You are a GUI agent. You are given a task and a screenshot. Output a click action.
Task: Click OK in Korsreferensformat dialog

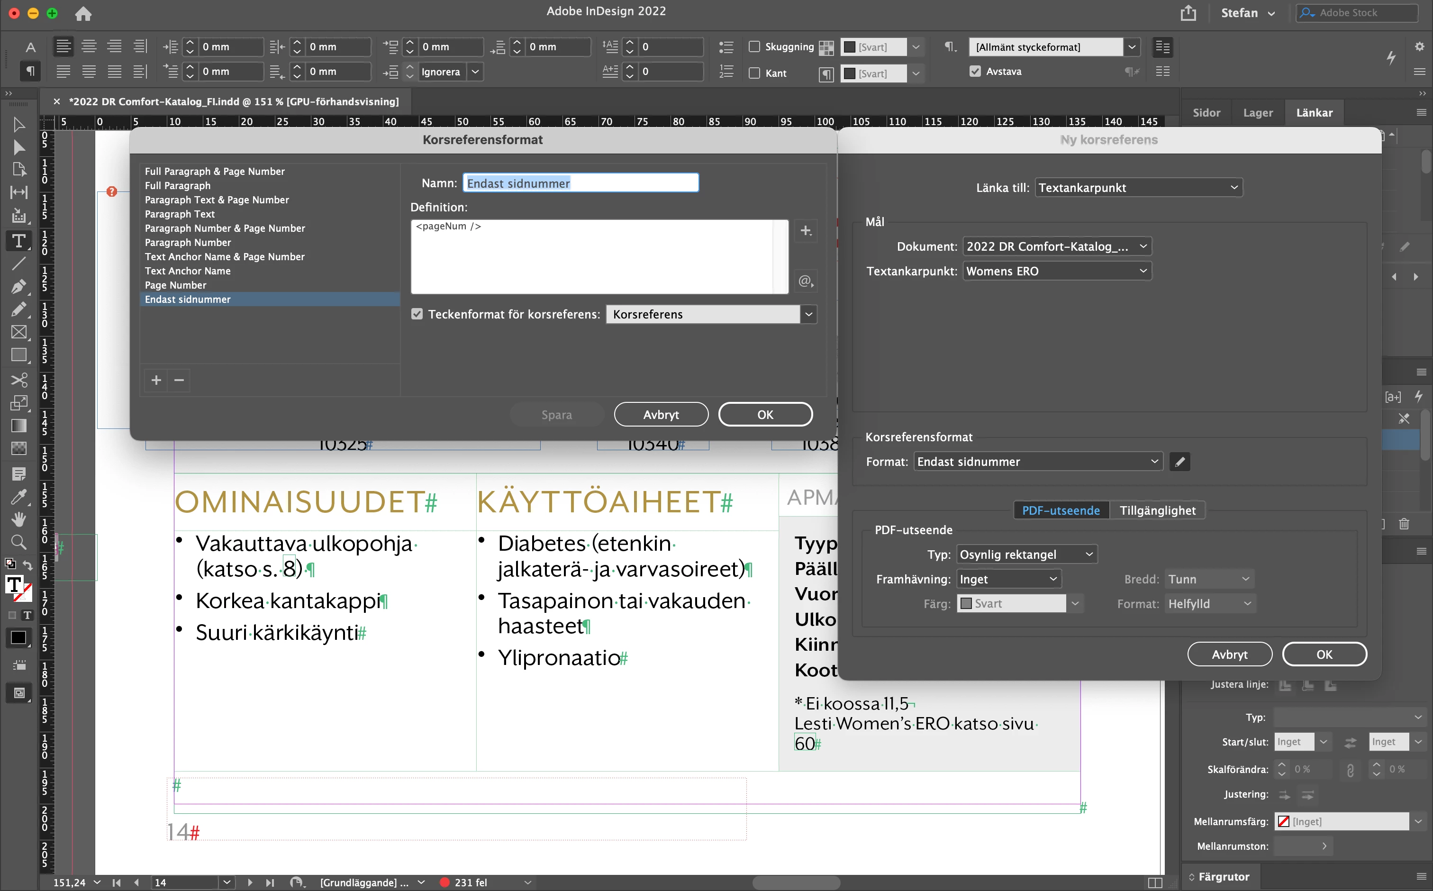pos(765,414)
